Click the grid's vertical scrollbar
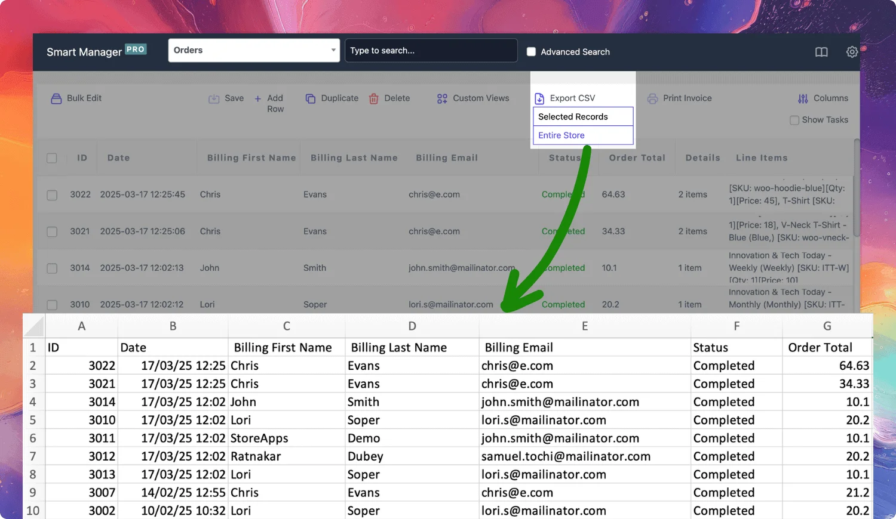This screenshot has height=519, width=896. click(857, 187)
